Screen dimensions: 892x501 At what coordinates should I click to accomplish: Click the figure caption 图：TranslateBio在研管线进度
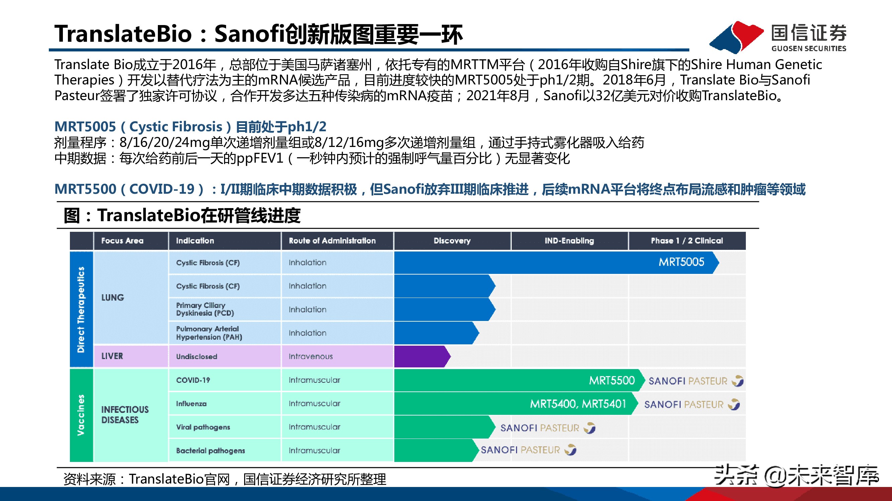(x=182, y=215)
